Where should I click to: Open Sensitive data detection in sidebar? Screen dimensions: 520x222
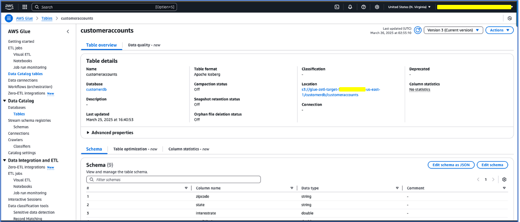[x=34, y=212]
